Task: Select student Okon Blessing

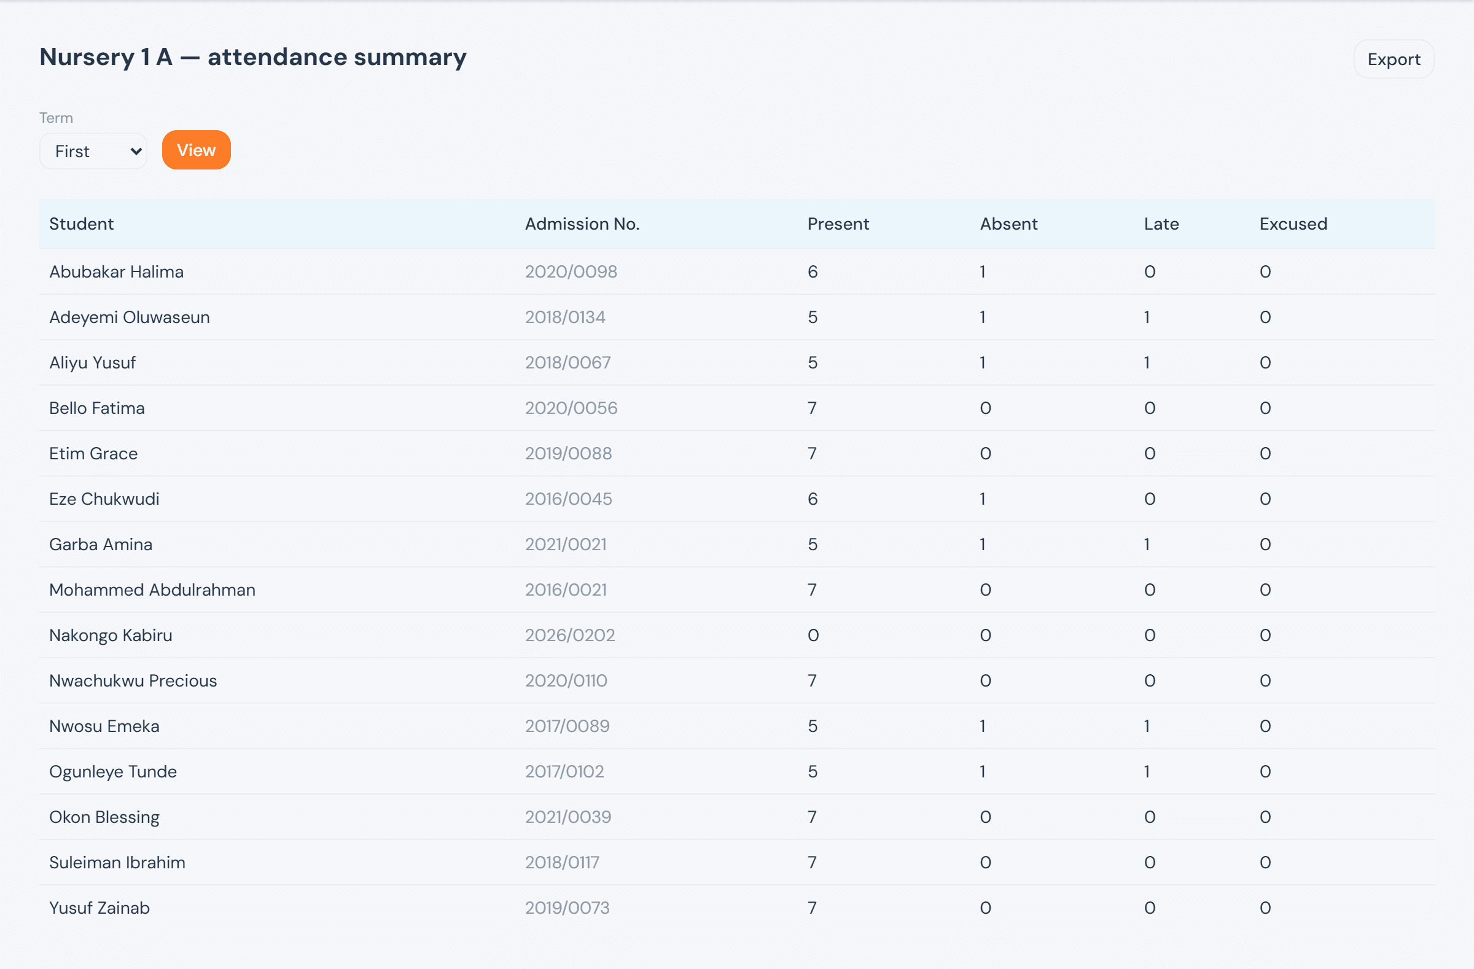Action: tap(104, 817)
